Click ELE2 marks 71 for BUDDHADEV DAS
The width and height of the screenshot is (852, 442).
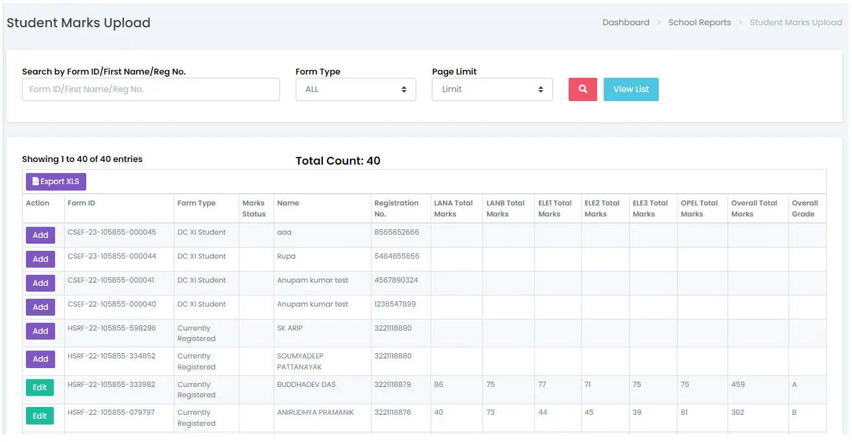click(589, 384)
